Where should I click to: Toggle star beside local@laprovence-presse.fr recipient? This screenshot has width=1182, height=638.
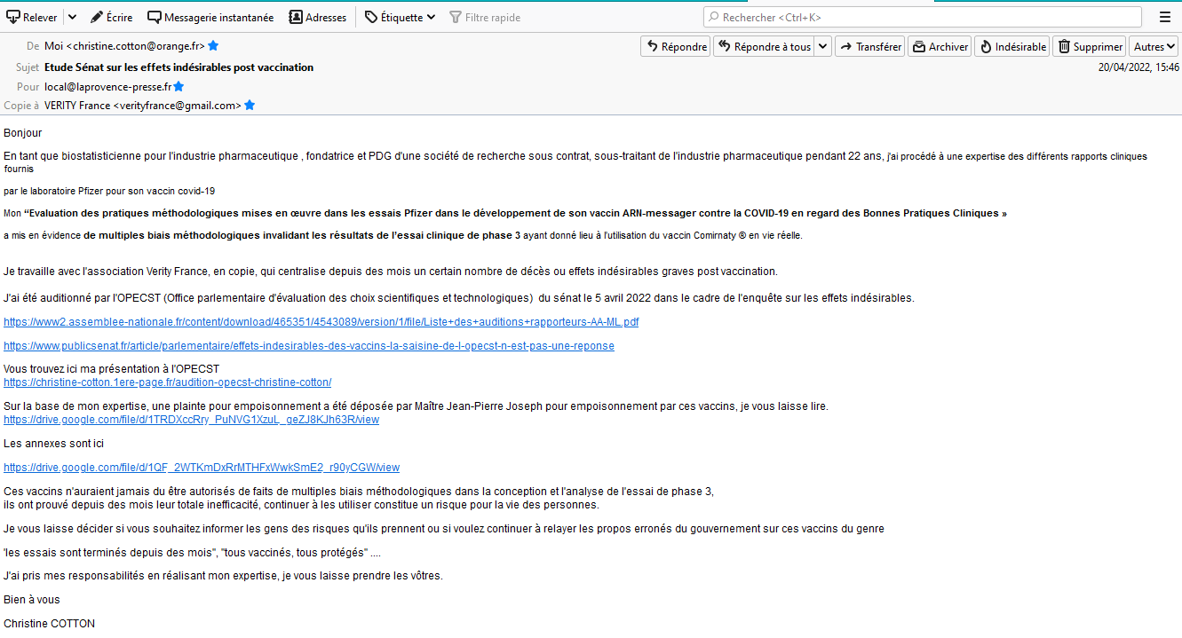[x=178, y=86]
